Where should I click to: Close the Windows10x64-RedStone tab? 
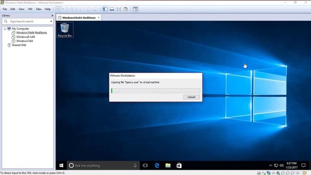pyautogui.click(x=99, y=17)
